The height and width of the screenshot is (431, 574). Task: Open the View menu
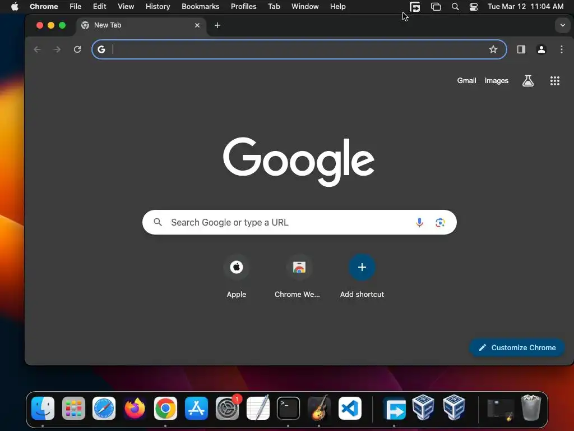coord(126,6)
